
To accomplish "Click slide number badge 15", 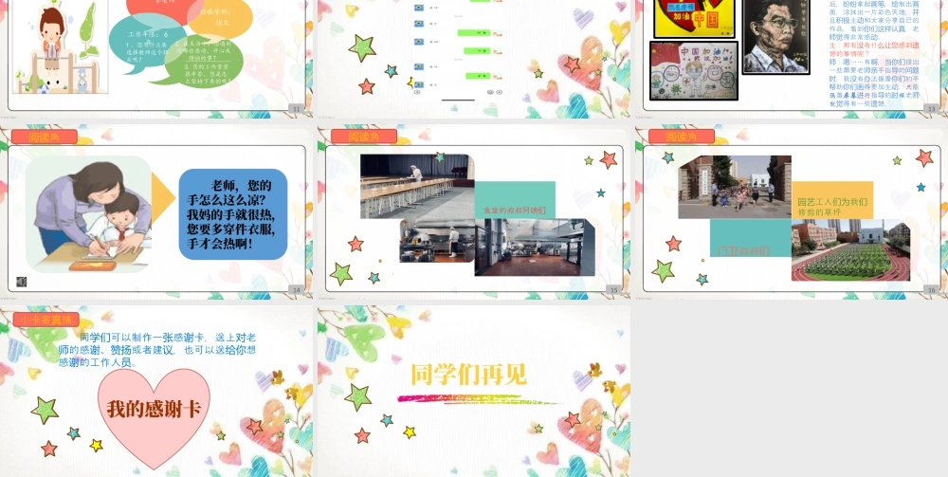I will (x=613, y=290).
